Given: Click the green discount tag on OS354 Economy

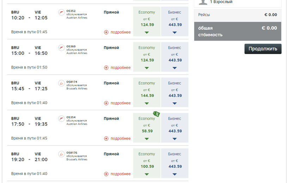Looking at the screenshot, I should coord(156,114).
